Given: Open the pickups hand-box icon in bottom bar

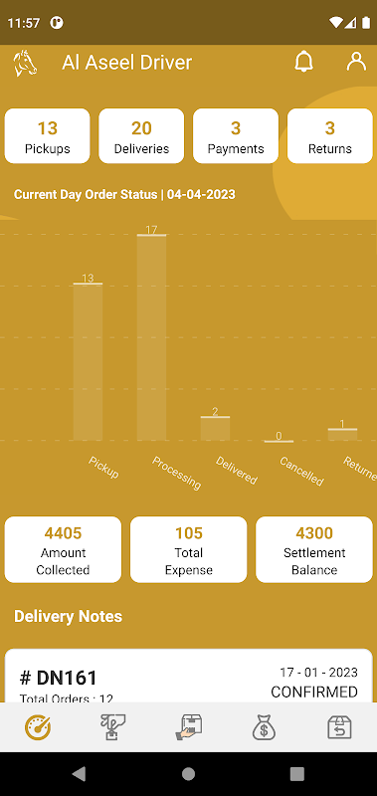Looking at the screenshot, I should coord(113,727).
